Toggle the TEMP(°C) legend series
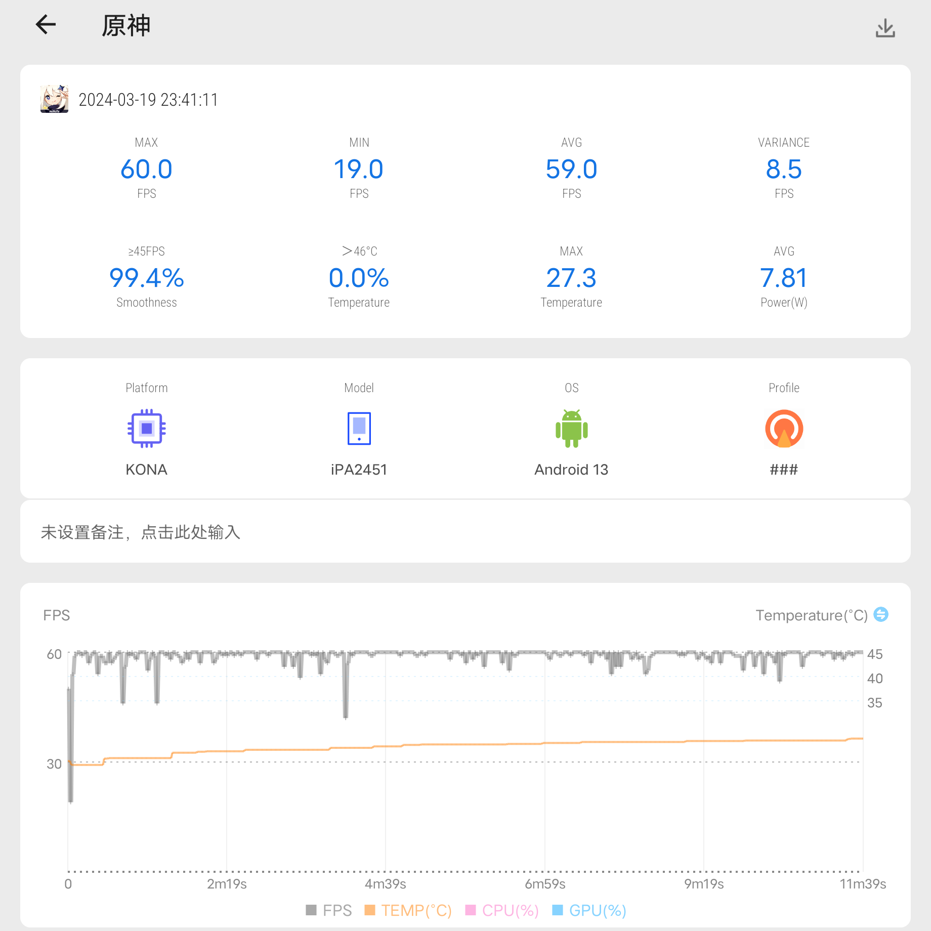This screenshot has height=931, width=931. [408, 910]
